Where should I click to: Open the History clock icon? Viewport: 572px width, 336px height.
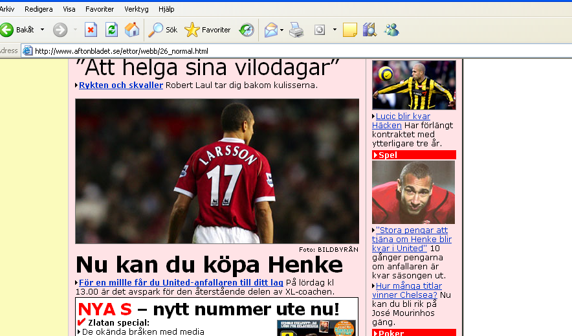(247, 30)
